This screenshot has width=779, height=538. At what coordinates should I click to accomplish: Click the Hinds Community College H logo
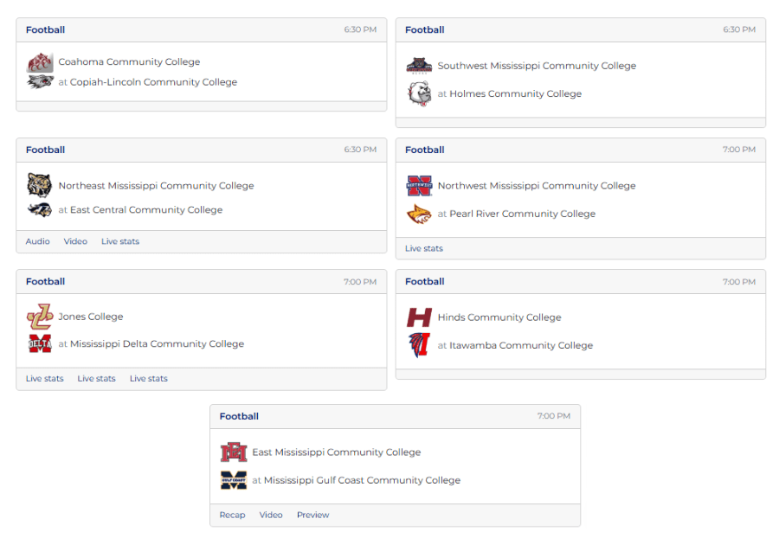(x=419, y=317)
